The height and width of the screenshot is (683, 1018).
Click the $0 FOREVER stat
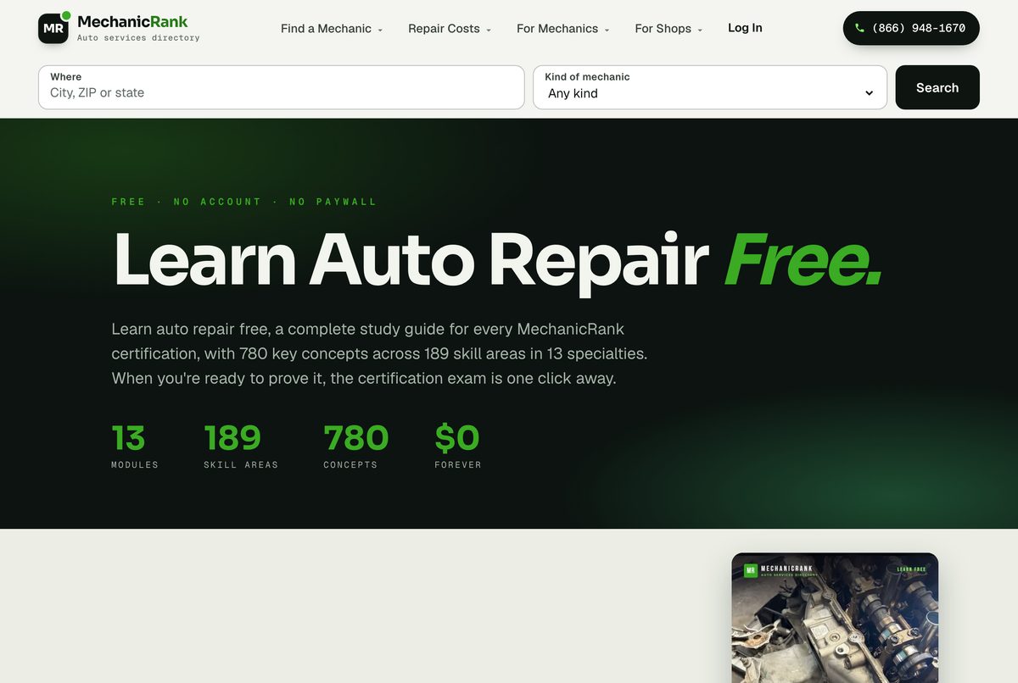(458, 447)
